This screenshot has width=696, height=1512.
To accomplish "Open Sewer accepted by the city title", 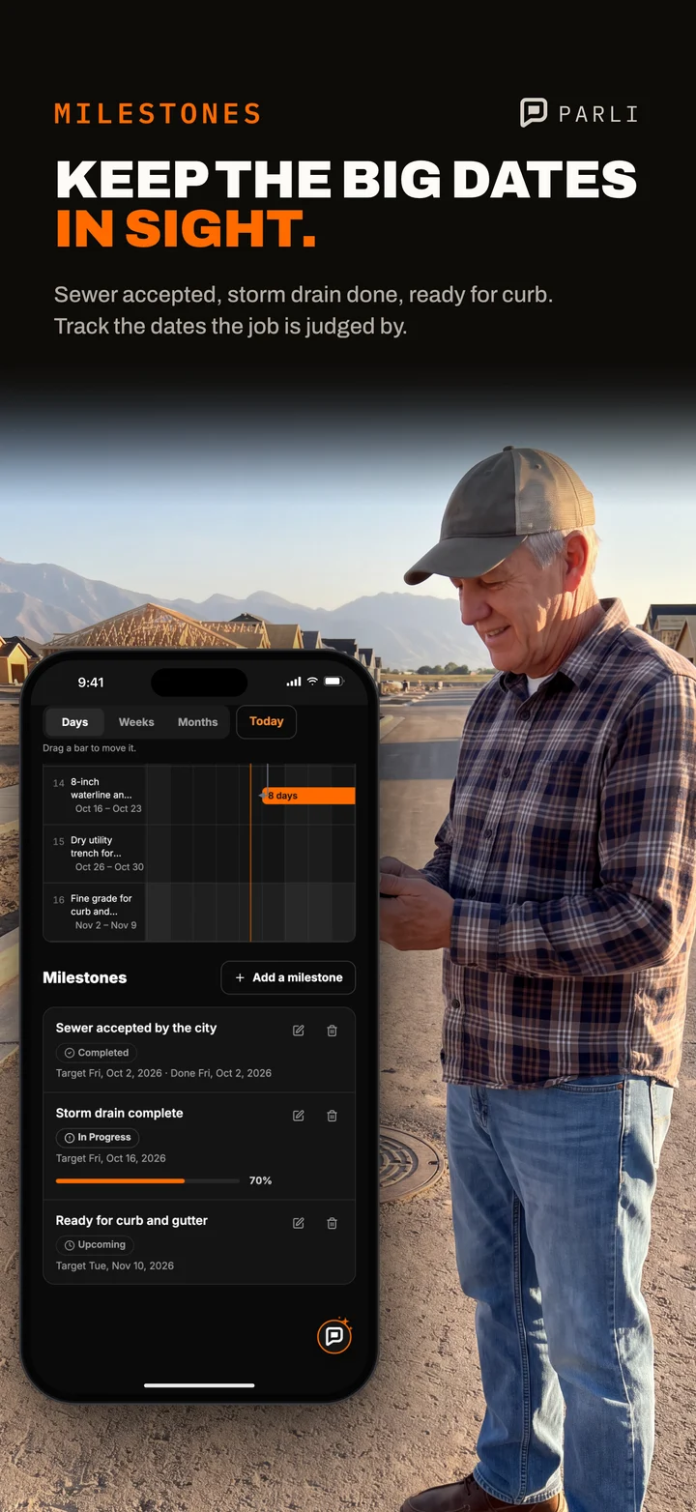I will 136,1028.
